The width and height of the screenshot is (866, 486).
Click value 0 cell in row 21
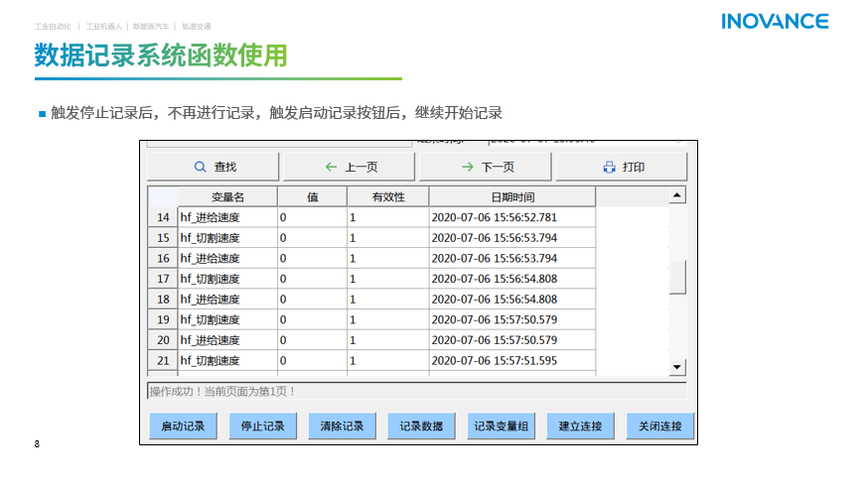pos(313,360)
